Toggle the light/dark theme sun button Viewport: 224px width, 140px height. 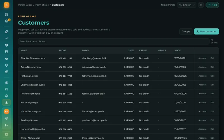pos(201,5)
